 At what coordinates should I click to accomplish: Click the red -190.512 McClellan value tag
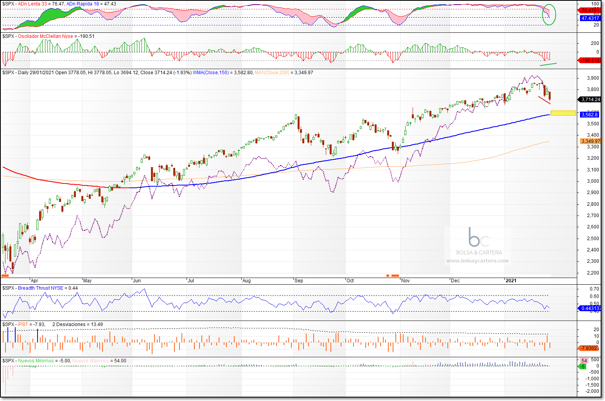click(x=590, y=61)
